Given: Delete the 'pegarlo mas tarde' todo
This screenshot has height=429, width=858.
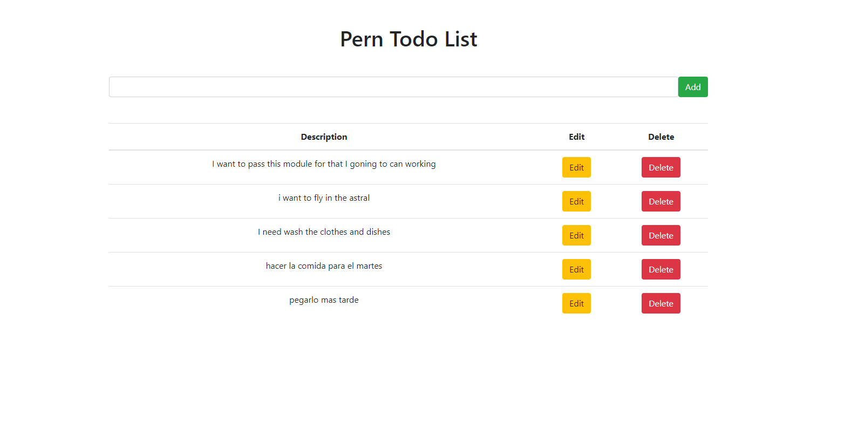Looking at the screenshot, I should (x=661, y=303).
